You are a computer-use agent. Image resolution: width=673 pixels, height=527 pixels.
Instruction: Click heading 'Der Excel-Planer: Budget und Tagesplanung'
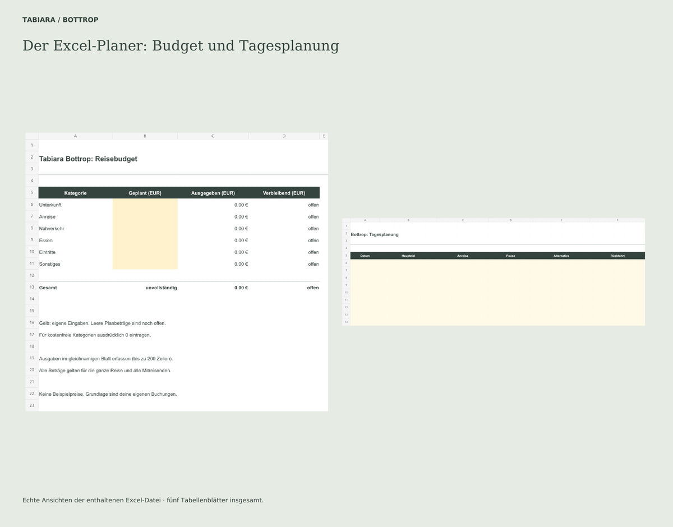click(x=181, y=45)
